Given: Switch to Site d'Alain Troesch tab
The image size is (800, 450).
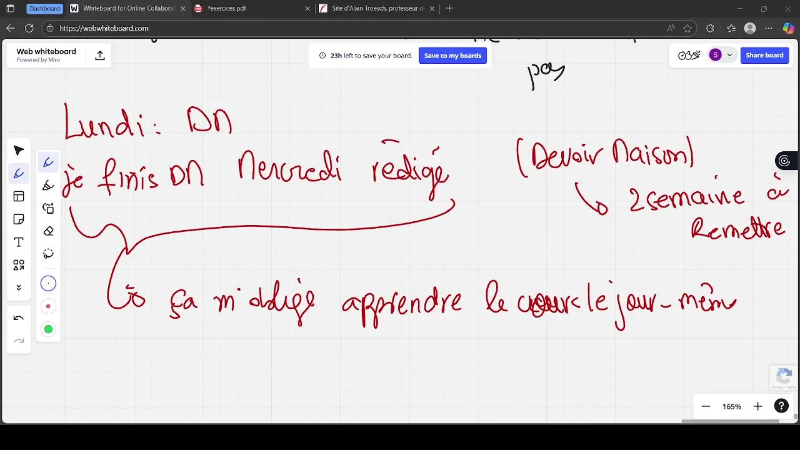Looking at the screenshot, I should 376,9.
